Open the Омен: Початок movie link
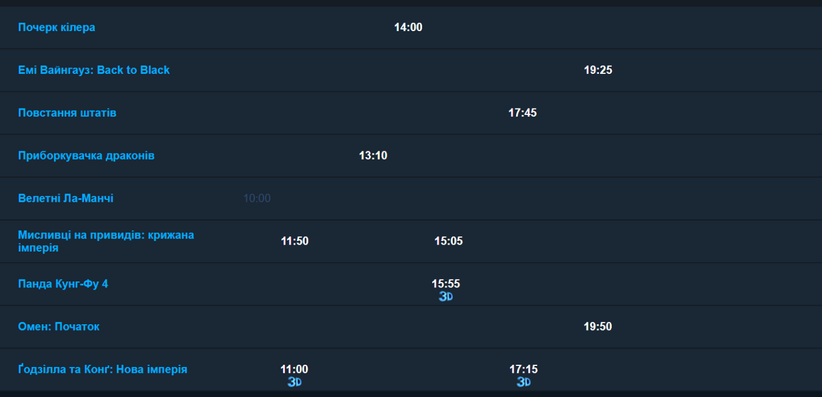Image resolution: width=822 pixels, height=397 pixels. (59, 327)
